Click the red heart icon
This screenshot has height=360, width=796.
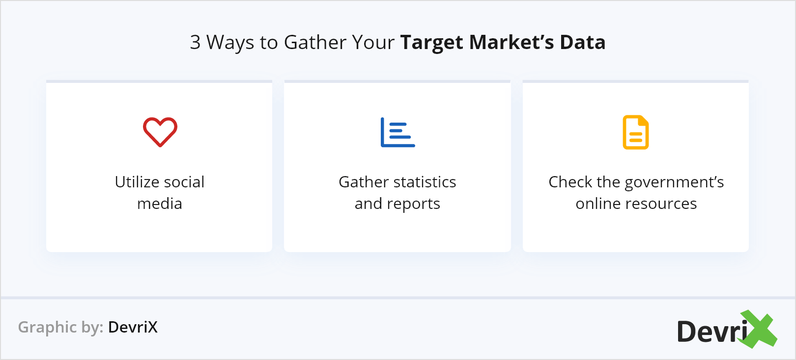click(x=160, y=132)
